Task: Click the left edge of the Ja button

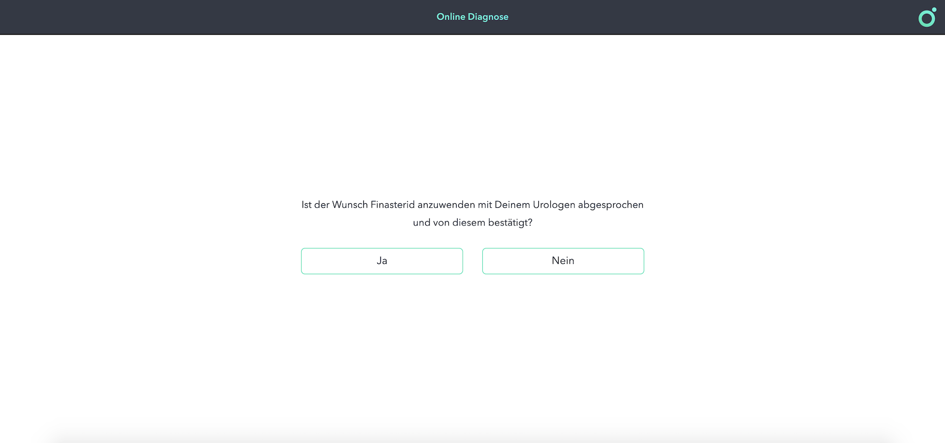Action: click(x=303, y=261)
